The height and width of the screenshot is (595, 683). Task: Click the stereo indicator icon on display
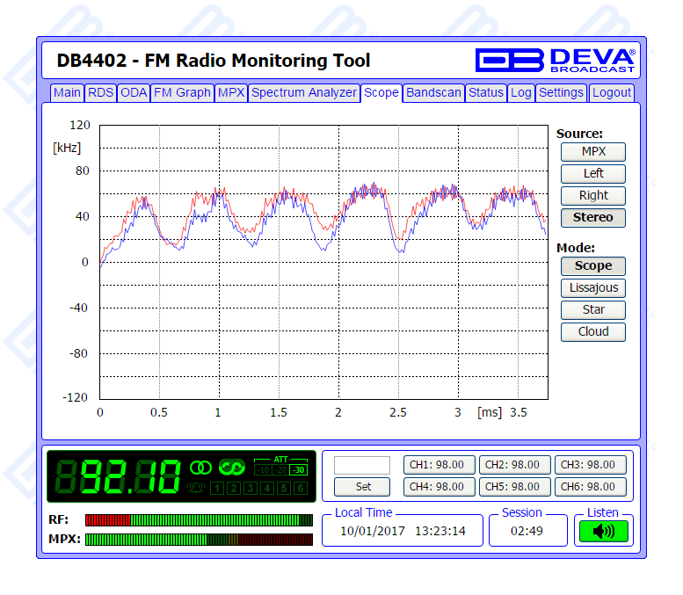pyautogui.click(x=202, y=467)
